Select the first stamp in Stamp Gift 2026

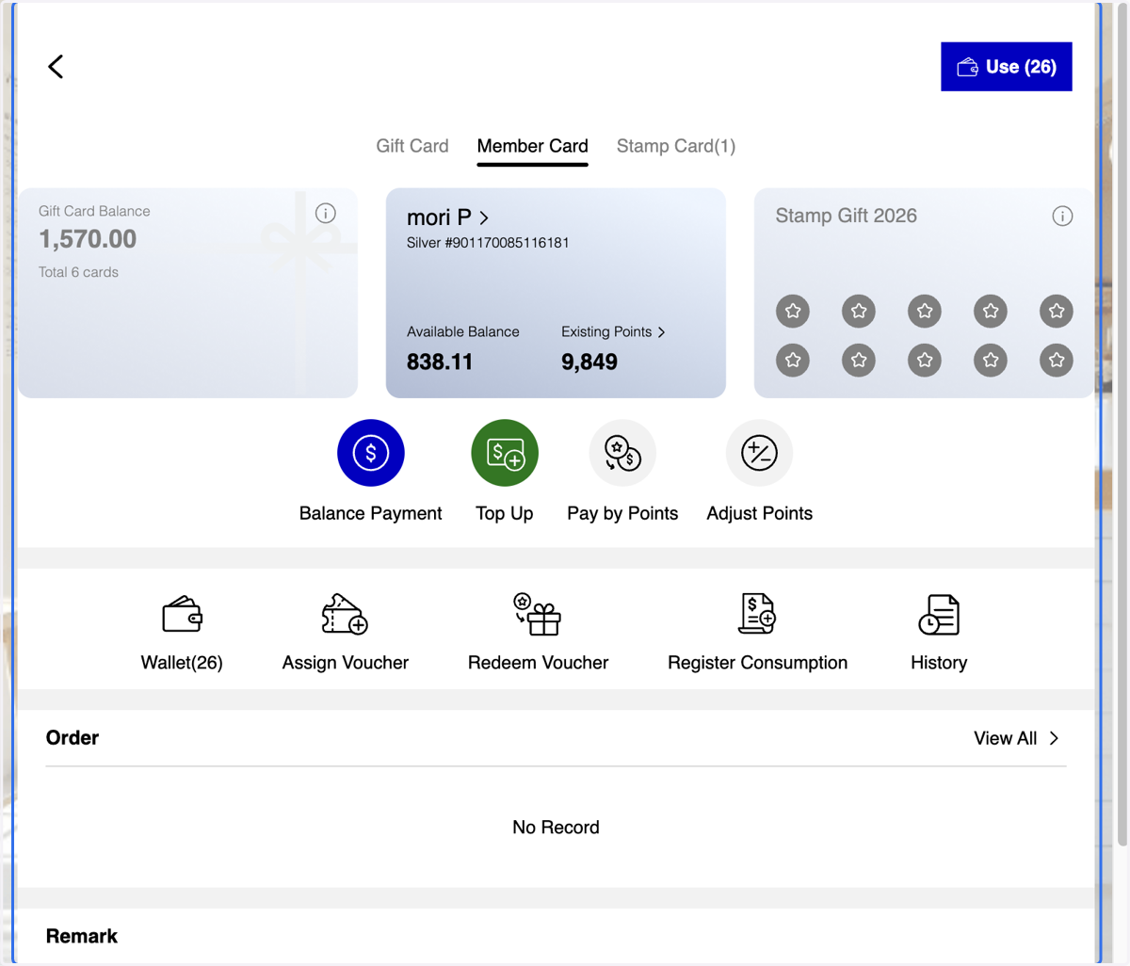[793, 311]
